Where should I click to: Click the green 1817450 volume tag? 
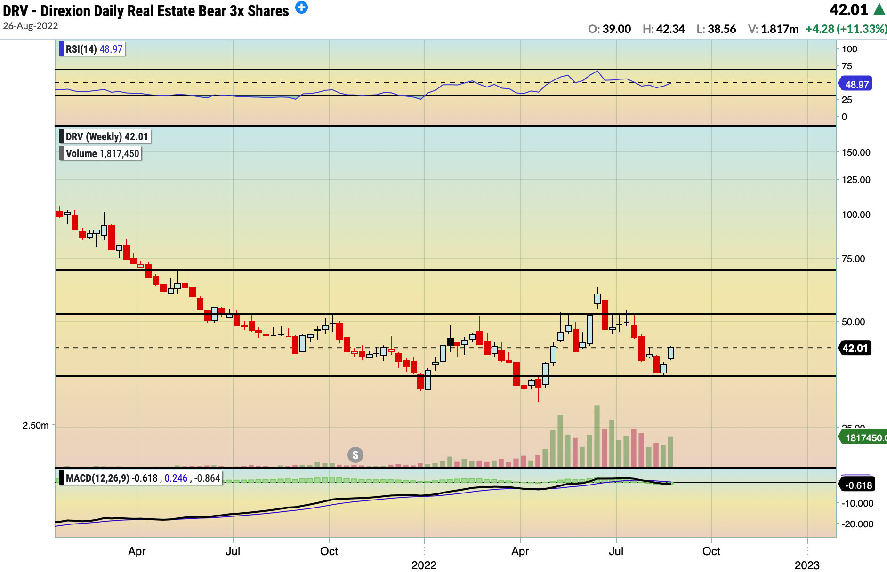click(x=863, y=437)
